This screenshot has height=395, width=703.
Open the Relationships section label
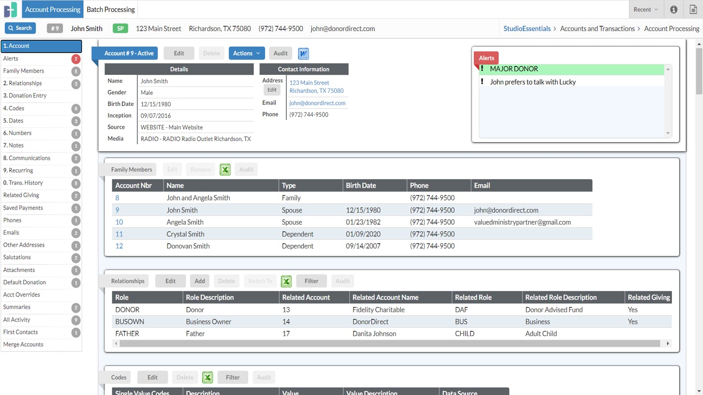pos(128,281)
